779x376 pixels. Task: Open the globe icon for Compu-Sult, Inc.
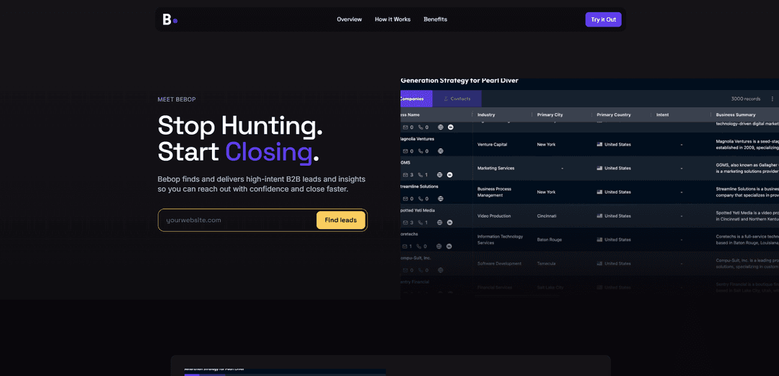(x=440, y=270)
